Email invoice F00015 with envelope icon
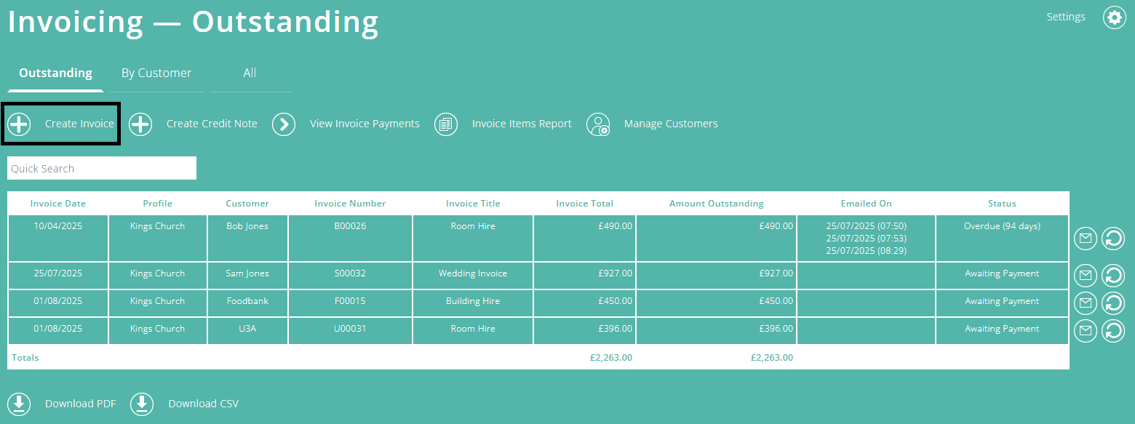Viewport: 1135px width, 424px height. coord(1086,303)
